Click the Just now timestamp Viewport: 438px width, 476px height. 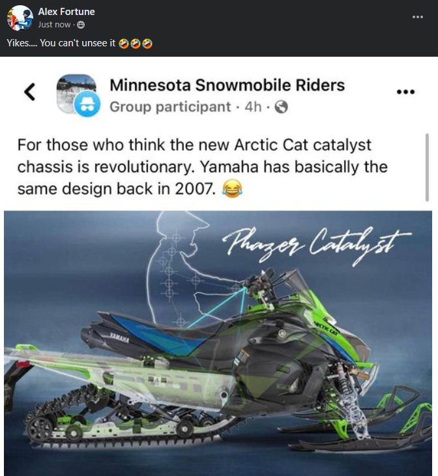point(54,25)
